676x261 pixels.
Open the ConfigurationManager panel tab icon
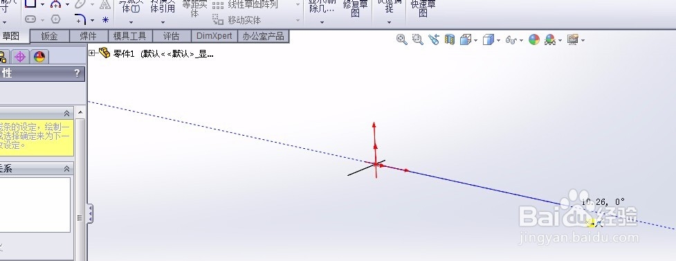pos(3,57)
